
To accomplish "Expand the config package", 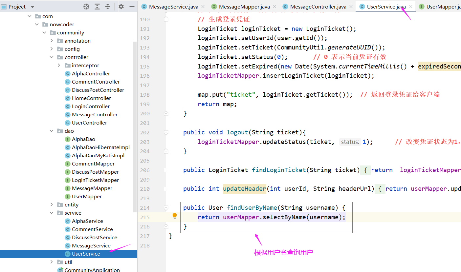I will (52, 49).
